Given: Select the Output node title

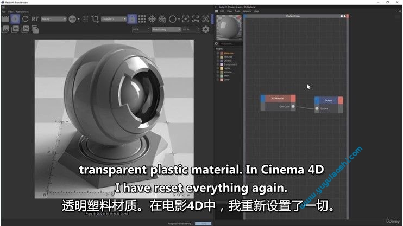Looking at the screenshot, I should [x=329, y=101].
